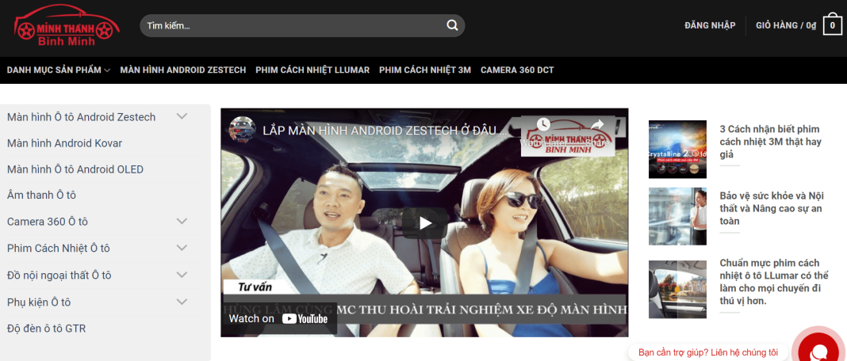Read 3 Cách nhận biết phim cách nhiệt 3M article

(770, 142)
